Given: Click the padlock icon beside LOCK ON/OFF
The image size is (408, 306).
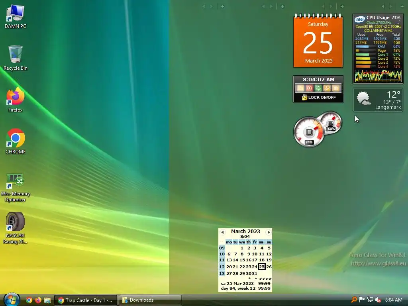Looking at the screenshot, I should tap(304, 97).
